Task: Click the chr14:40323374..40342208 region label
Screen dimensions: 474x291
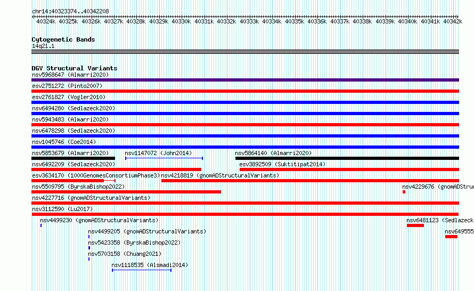Action: point(70,11)
